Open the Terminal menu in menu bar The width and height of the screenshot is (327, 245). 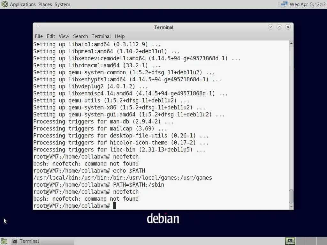coord(101,36)
